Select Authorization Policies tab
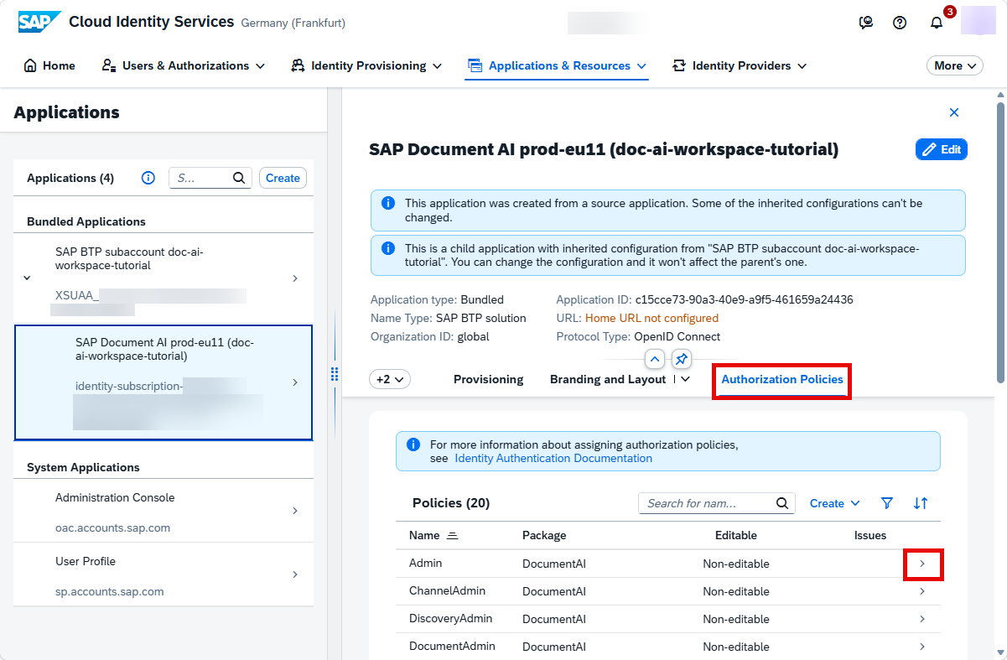This screenshot has height=660, width=1007. pyautogui.click(x=782, y=379)
